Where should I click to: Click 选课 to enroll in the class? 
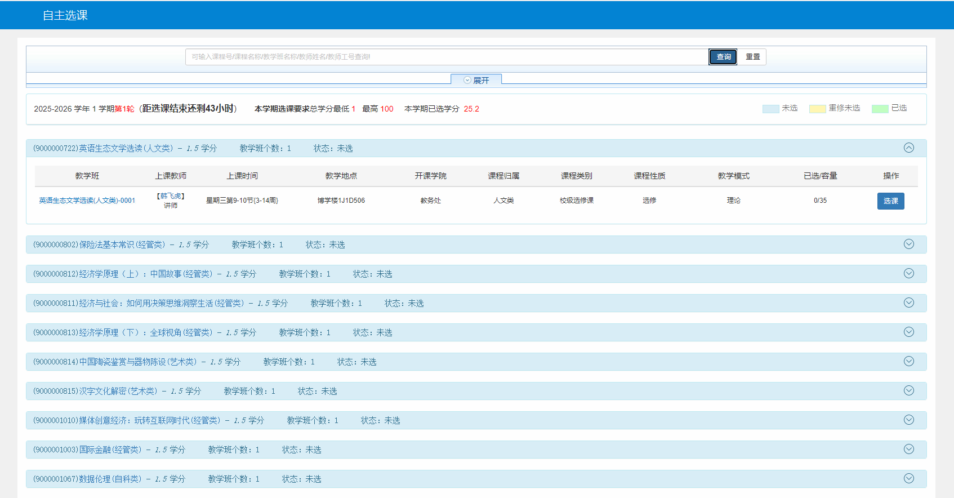coord(890,201)
